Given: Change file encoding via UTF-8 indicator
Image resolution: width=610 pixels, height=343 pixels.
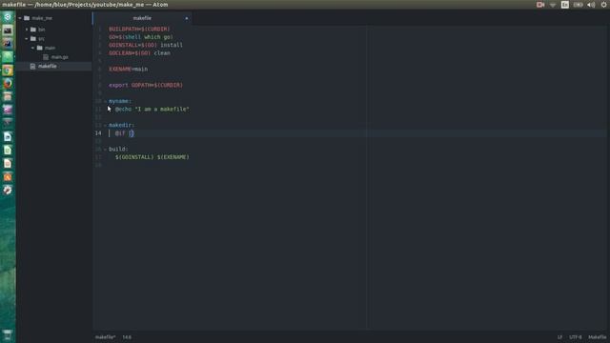Looking at the screenshot, I should [x=576, y=337].
